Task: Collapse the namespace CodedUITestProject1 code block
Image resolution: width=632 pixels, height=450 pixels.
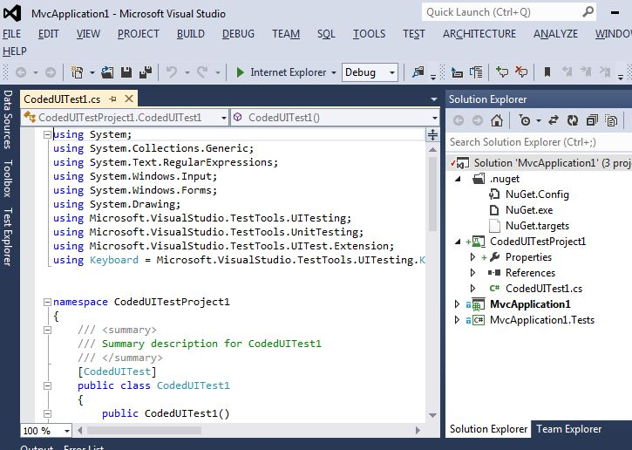Action: pyautogui.click(x=46, y=302)
